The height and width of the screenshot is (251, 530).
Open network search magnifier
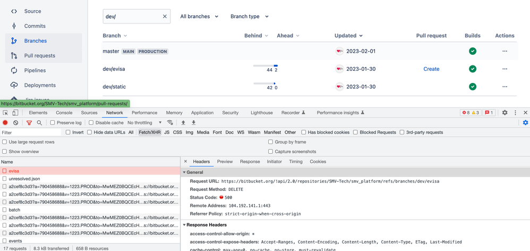39,123
